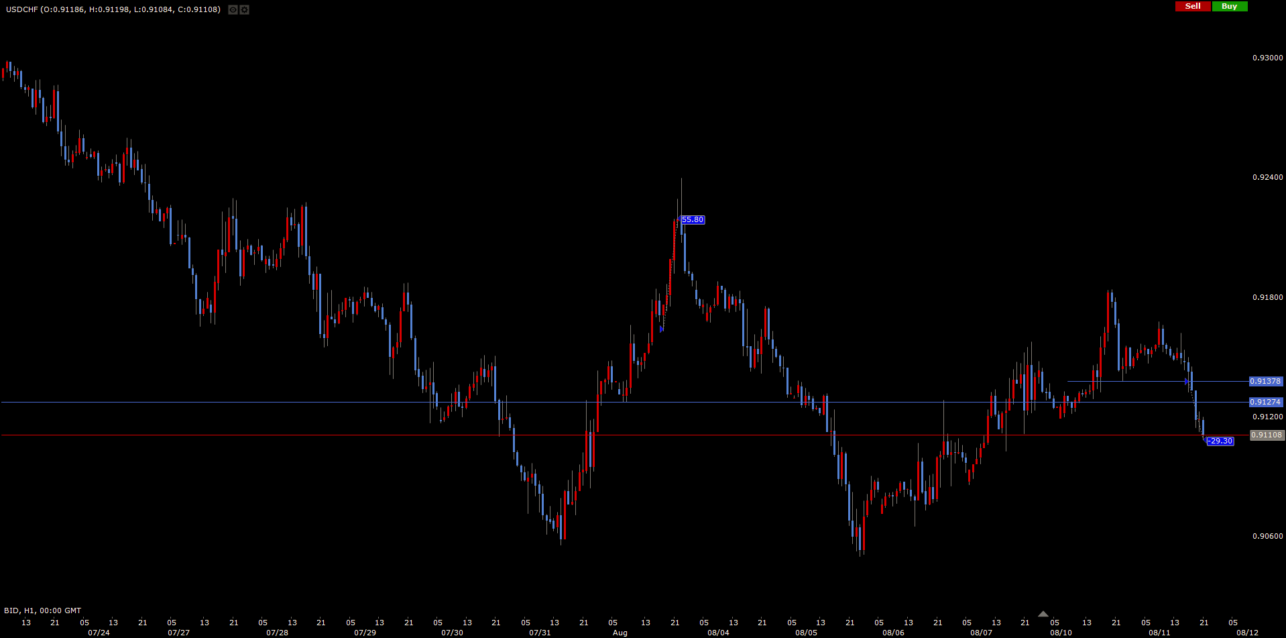Click the USDCHF OHLC title text

[x=113, y=9]
